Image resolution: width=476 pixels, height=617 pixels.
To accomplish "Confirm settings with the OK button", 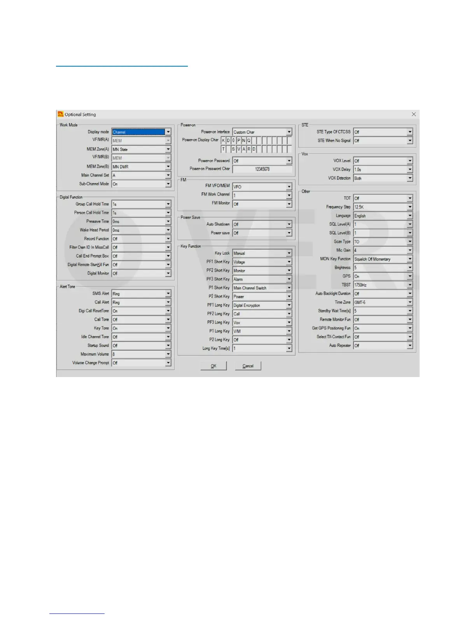I will click(x=213, y=366).
